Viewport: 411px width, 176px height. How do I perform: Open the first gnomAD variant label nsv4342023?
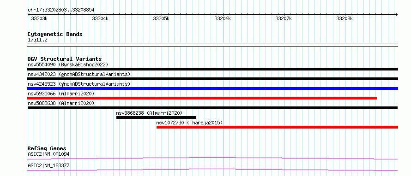pos(79,74)
